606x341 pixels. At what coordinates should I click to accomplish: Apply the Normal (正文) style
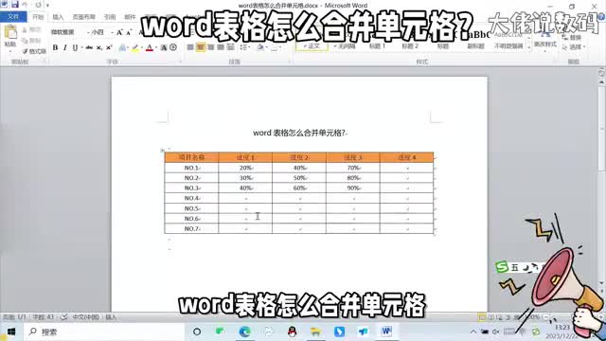point(312,46)
